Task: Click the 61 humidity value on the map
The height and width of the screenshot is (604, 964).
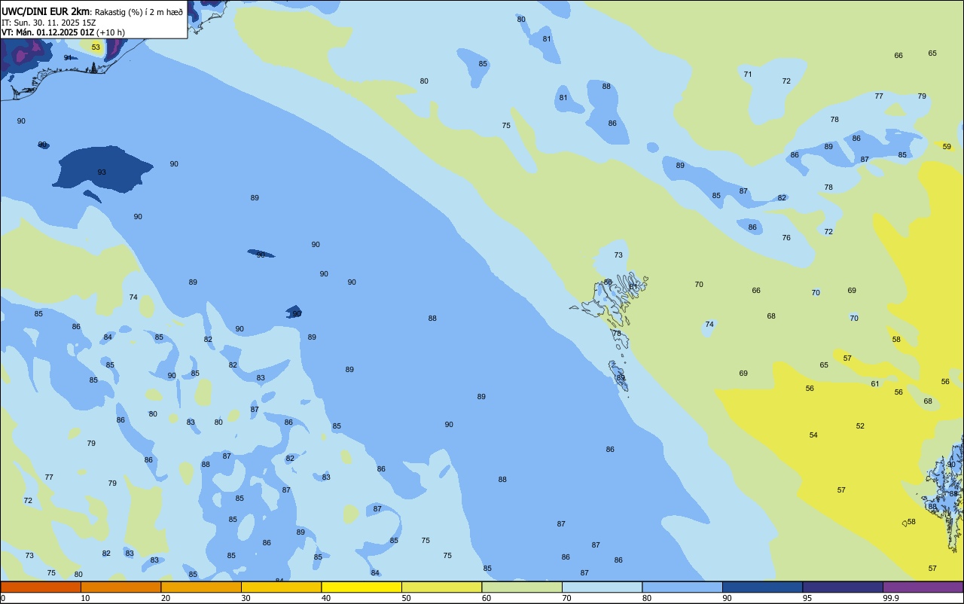Action: (x=875, y=384)
